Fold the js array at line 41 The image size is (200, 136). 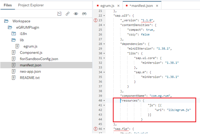coord(104,105)
